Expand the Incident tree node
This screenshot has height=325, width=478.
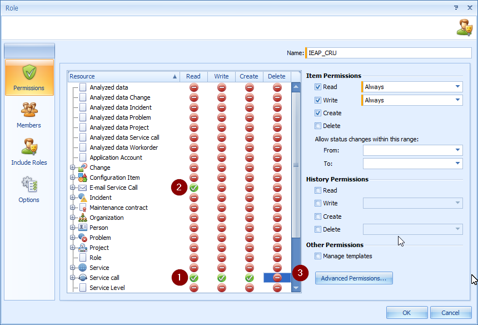point(73,198)
